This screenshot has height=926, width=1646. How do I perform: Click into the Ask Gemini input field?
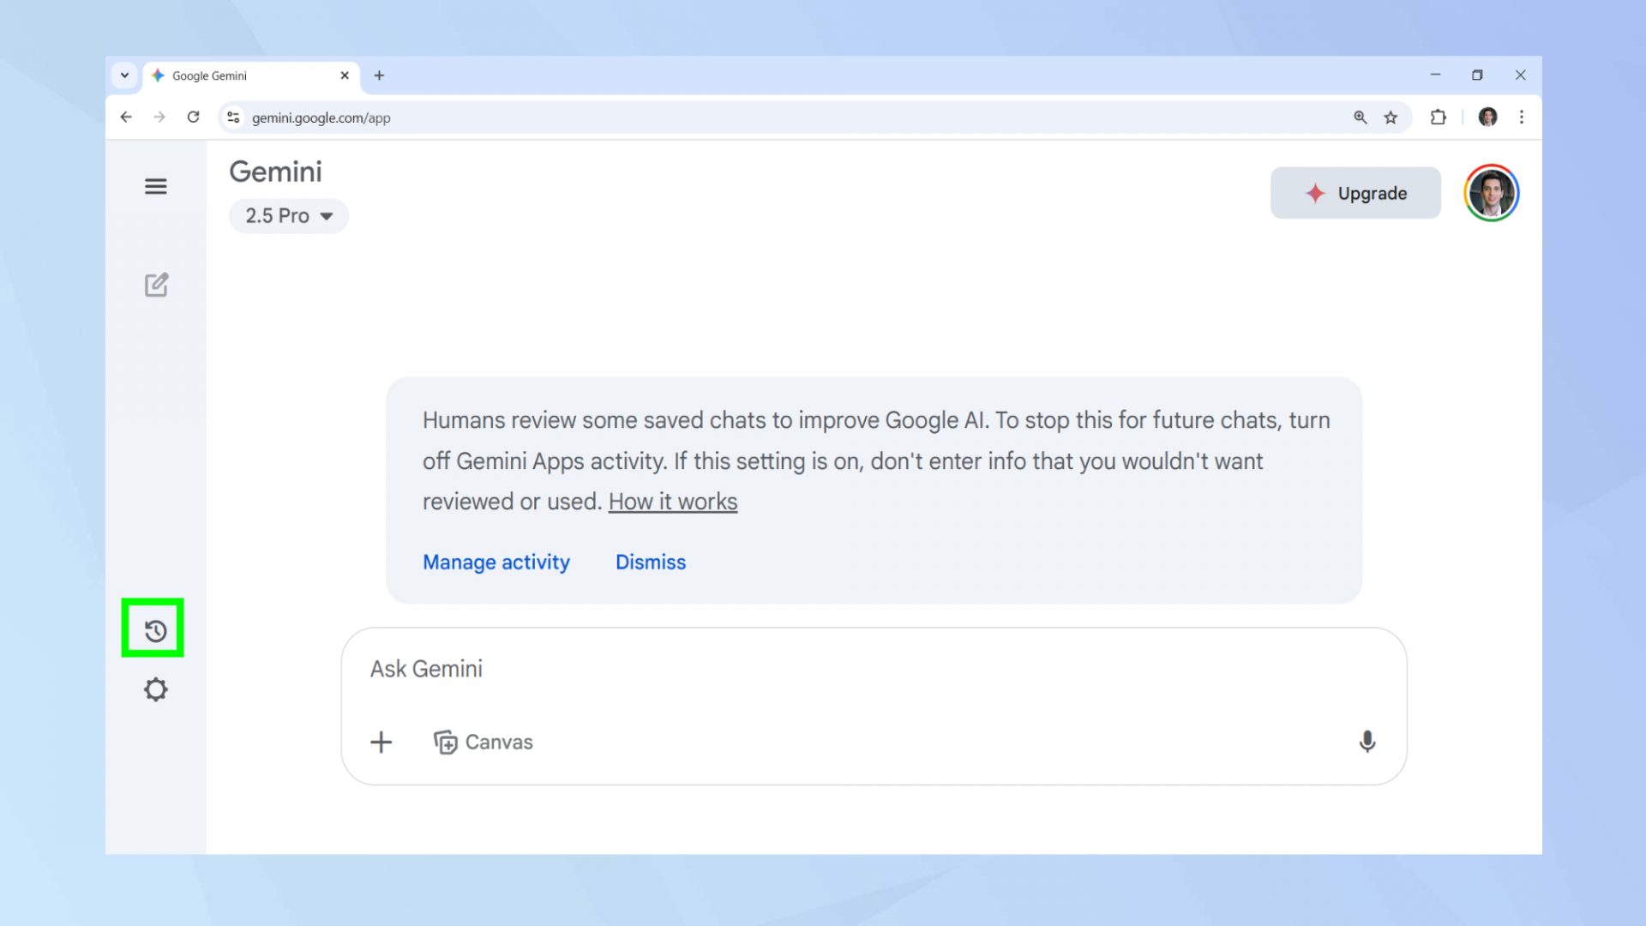click(857, 669)
